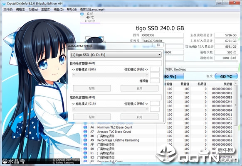This screenshot has height=166, width=242.
Task: Click the power-on hours 3048 小时
Action: (x=226, y=58)
